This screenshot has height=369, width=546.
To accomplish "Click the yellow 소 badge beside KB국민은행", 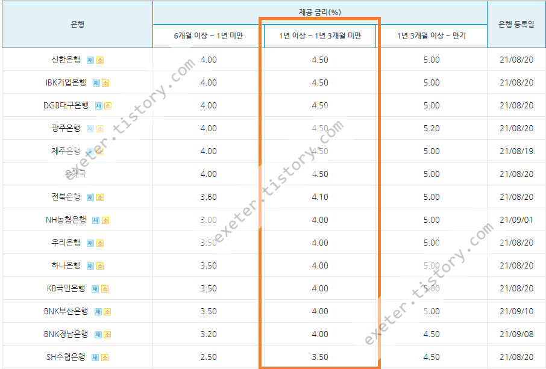I will tap(105, 289).
